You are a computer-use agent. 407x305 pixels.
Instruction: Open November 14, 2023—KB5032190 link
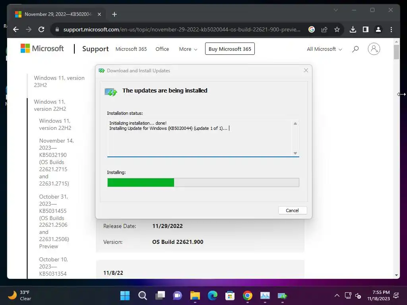tap(56, 162)
